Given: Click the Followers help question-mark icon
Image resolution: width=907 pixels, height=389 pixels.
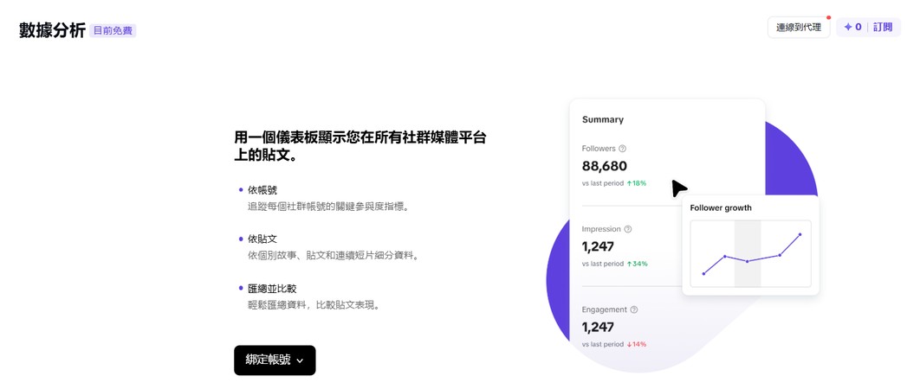Looking at the screenshot, I should (x=622, y=149).
